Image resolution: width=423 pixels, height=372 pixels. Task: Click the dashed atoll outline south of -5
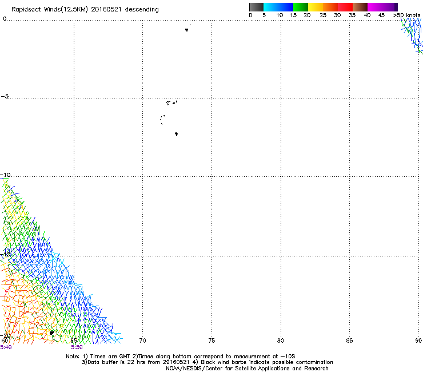[x=162, y=120]
